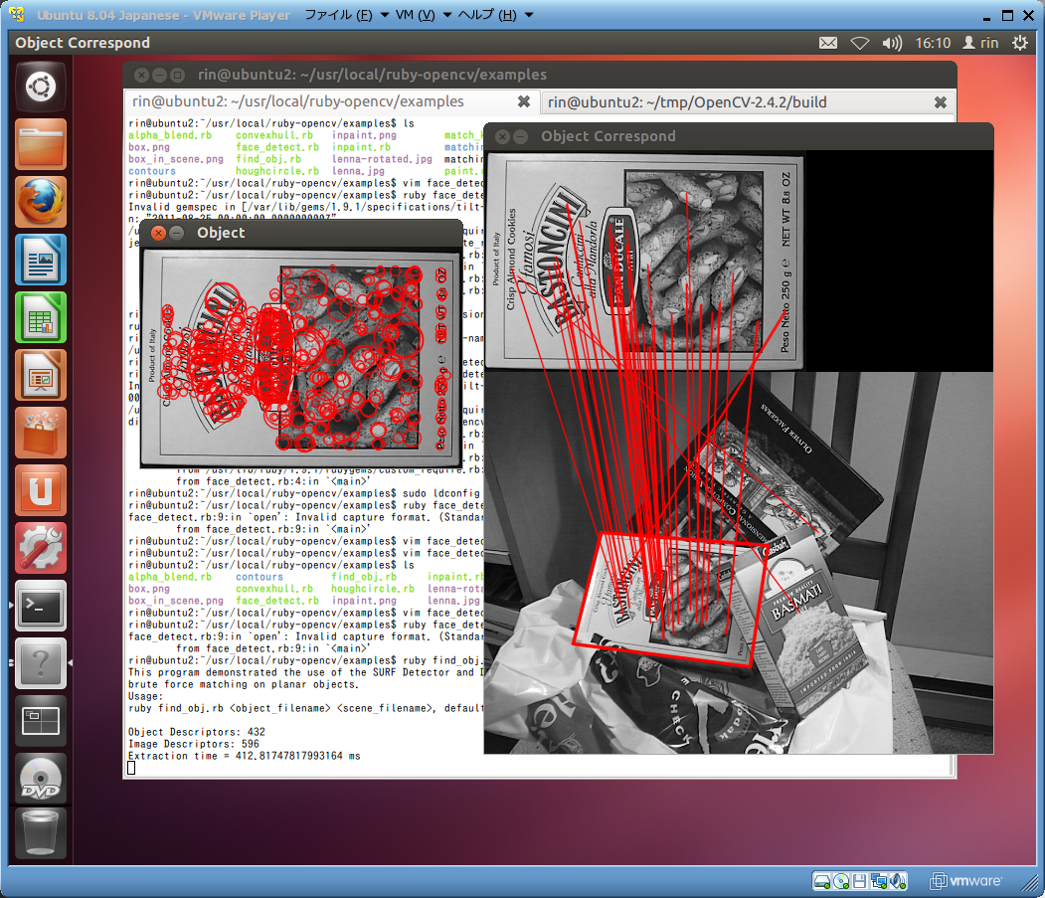The height and width of the screenshot is (898, 1045).
Task: Click the Object Correspond matching image
Action: [739, 452]
